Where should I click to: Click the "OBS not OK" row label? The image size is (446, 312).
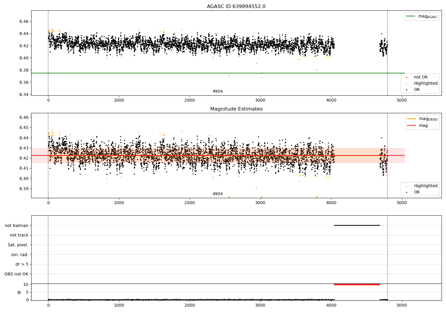[x=16, y=274]
